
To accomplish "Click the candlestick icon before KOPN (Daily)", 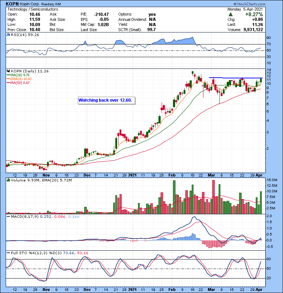I will coord(8,71).
